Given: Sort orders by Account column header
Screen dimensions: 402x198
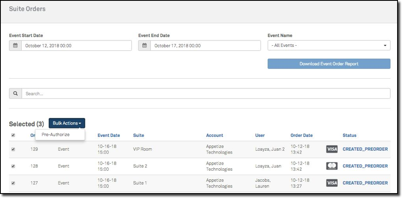Looking at the screenshot, I should click(x=214, y=135).
